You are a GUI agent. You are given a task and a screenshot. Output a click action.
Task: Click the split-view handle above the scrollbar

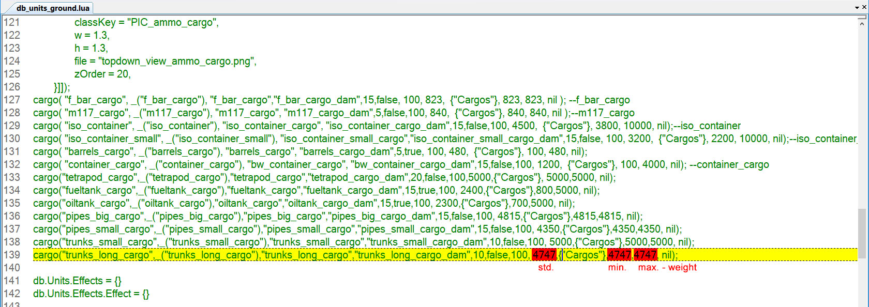pos(862,18)
